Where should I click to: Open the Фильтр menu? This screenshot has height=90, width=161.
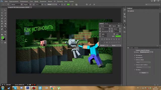click(50, 1)
